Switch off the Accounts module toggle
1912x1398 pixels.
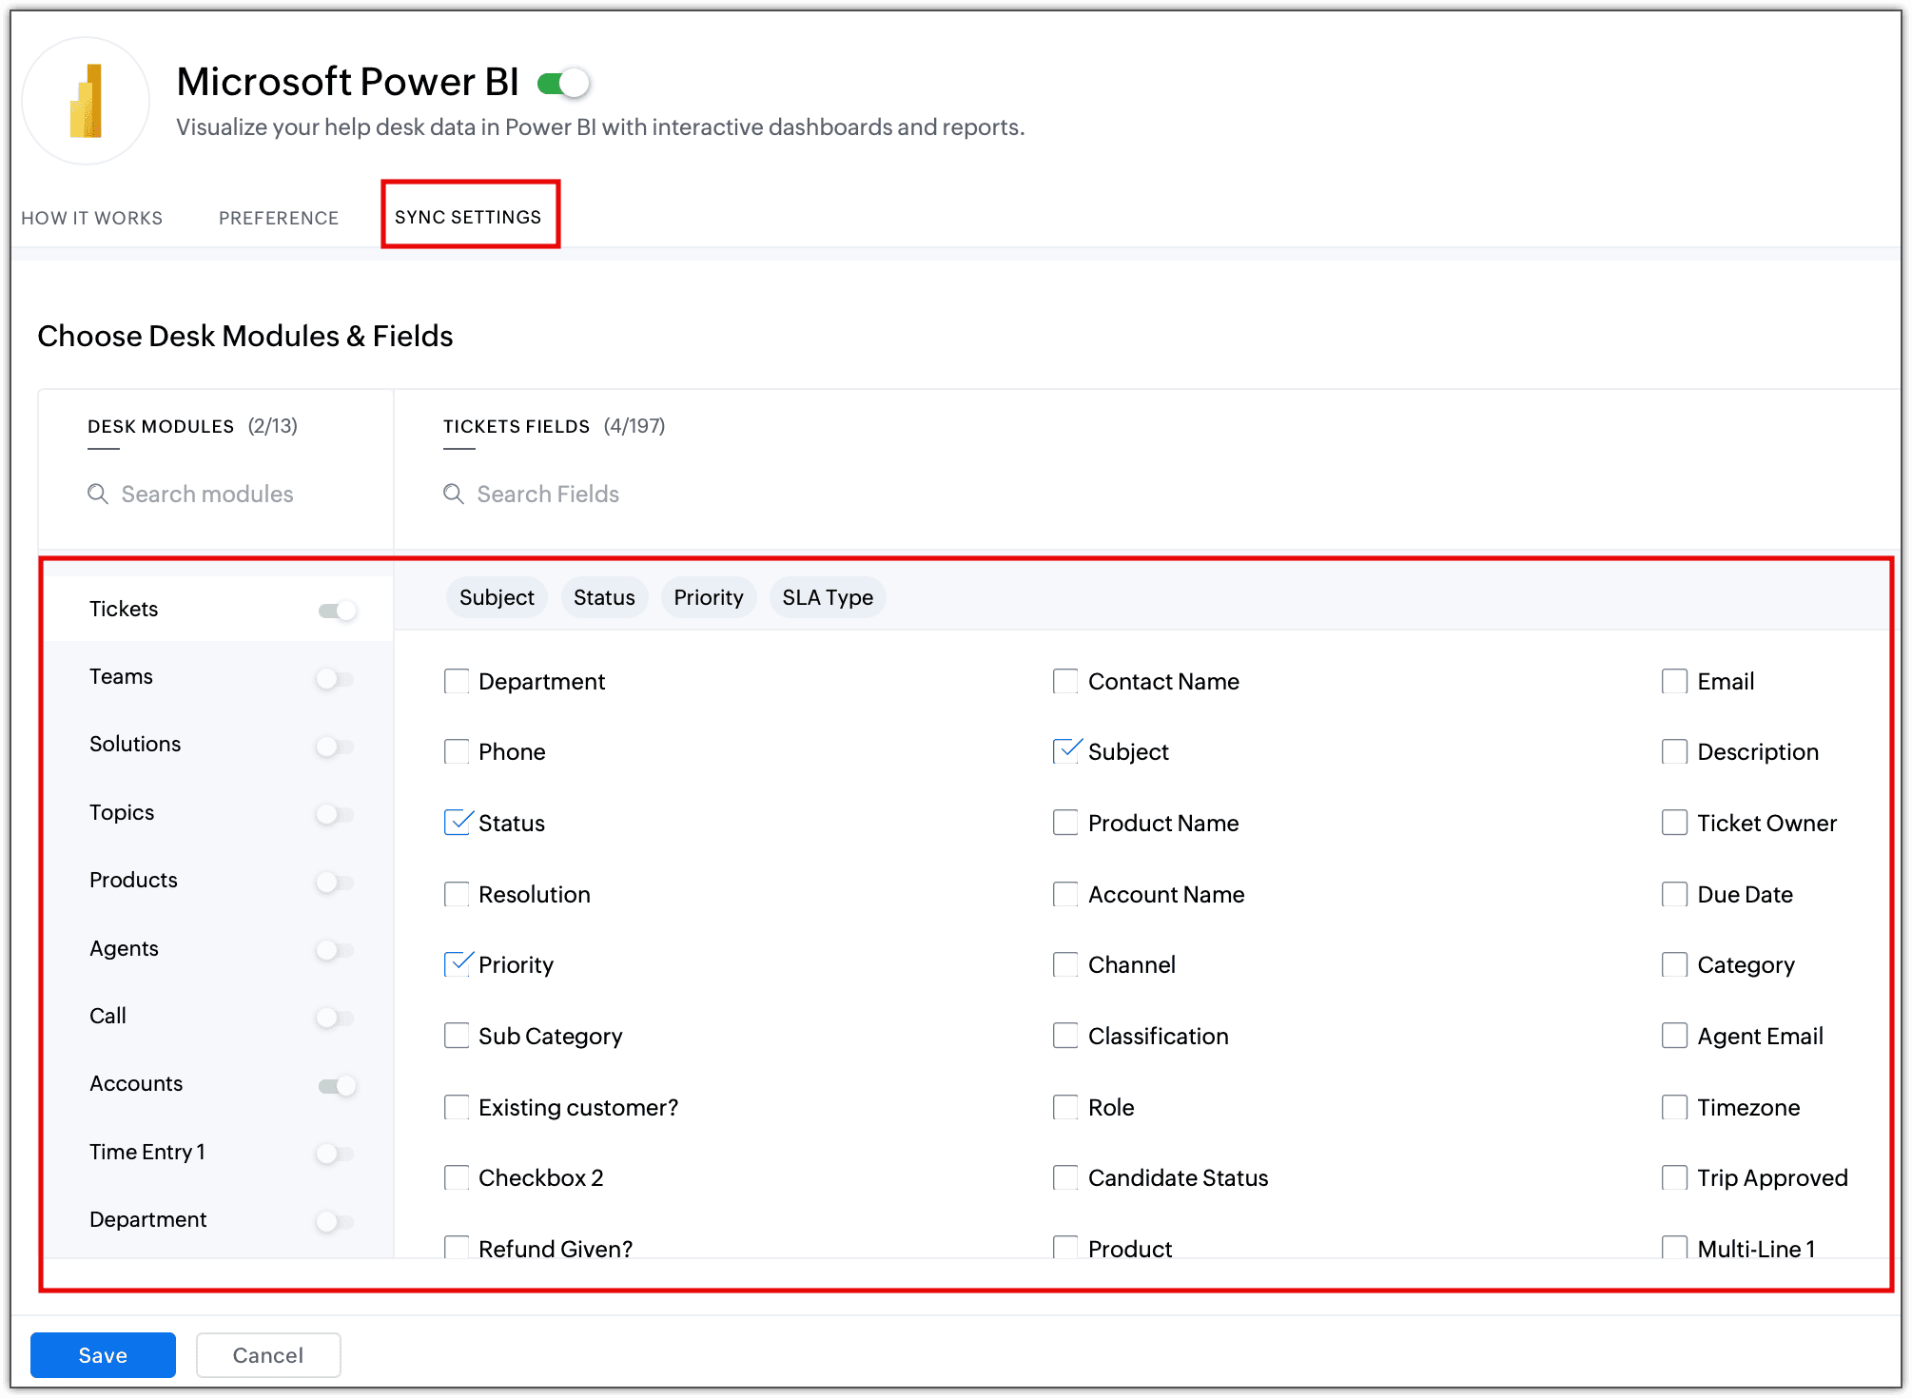(337, 1085)
